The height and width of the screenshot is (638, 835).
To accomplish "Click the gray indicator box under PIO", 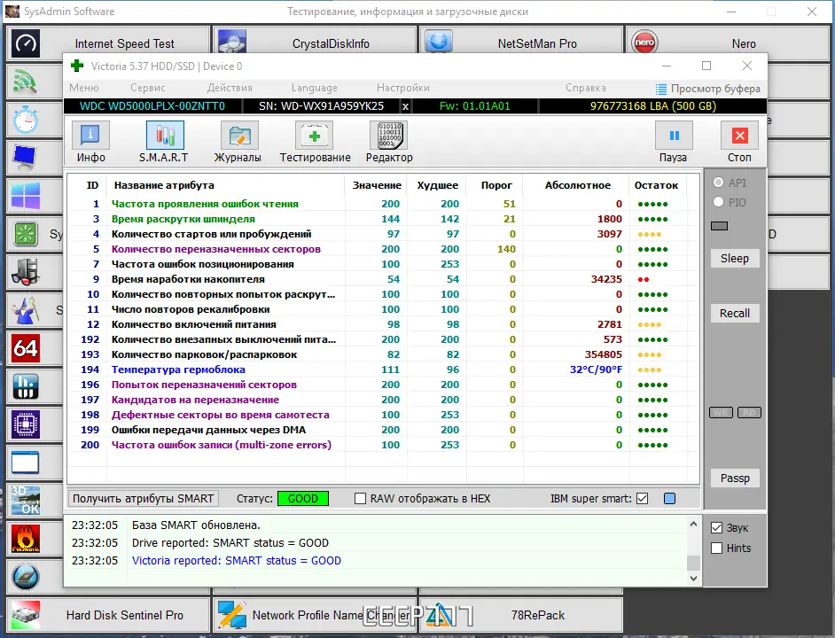I will 719,226.
